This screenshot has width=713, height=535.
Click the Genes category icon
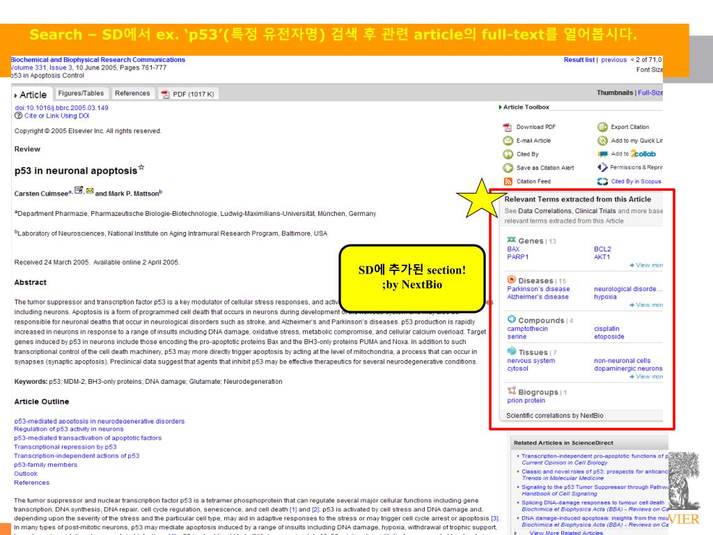pos(512,240)
